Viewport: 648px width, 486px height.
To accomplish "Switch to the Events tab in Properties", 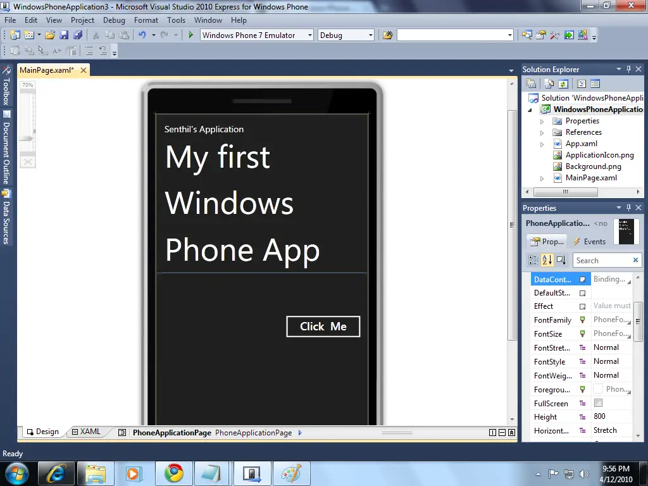I will tap(589, 241).
